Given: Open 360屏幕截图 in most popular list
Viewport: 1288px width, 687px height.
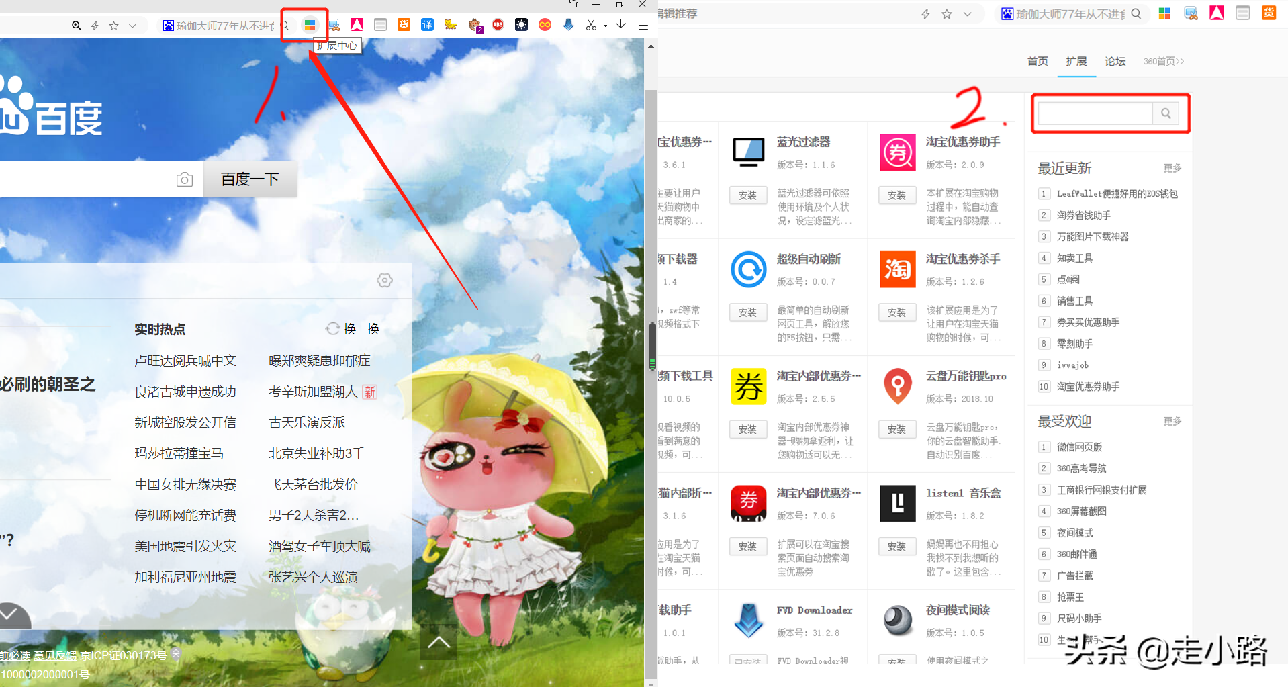Looking at the screenshot, I should coord(1082,511).
